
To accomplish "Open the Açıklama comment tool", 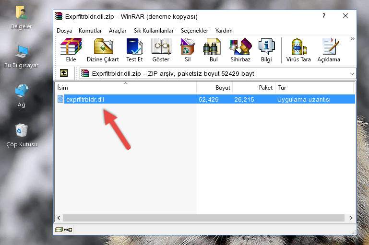I will 329,50.
